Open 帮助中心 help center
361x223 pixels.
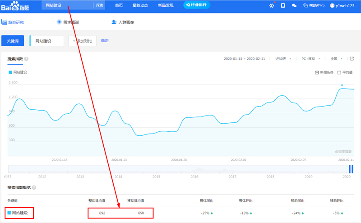(314, 5)
